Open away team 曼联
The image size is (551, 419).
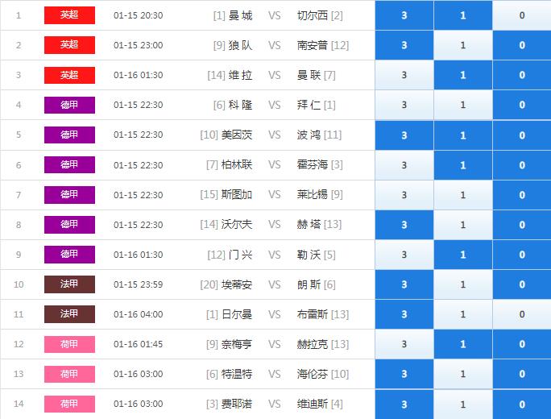[x=309, y=75]
